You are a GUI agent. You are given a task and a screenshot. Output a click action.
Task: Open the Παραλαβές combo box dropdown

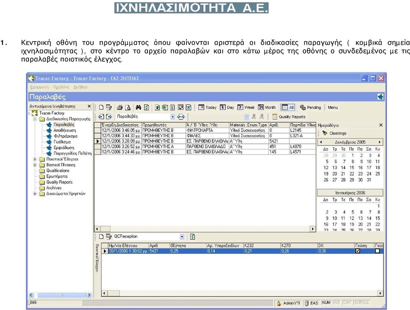coord(173,117)
